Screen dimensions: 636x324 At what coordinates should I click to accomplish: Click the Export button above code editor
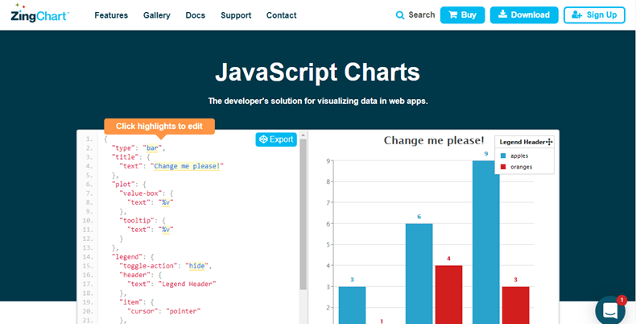pos(276,139)
